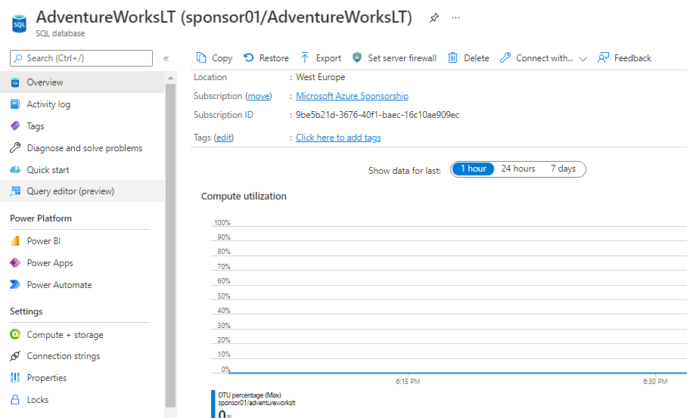Click the Connection strings plug icon
Viewport: 687px width, 418px height.
point(15,356)
